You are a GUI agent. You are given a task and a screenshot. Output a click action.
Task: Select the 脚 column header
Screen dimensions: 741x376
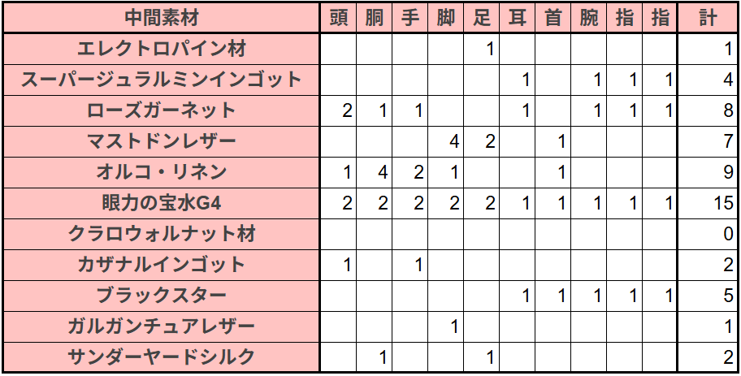coord(445,18)
